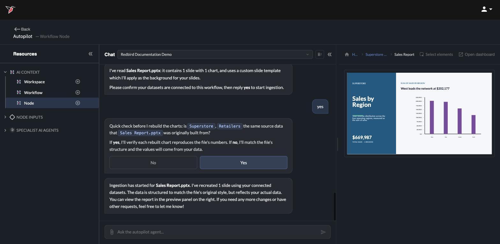Click the Superstore code tag in chat
500x244 pixels.
(x=201, y=126)
